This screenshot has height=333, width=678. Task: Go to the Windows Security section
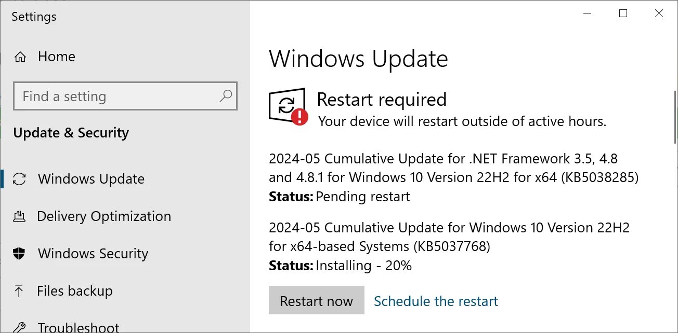tap(93, 254)
